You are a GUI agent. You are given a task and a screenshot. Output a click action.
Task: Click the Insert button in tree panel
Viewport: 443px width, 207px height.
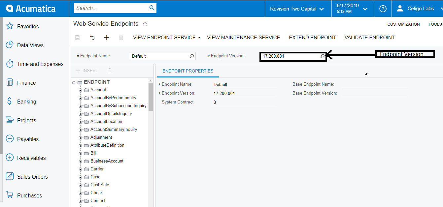pyautogui.click(x=87, y=71)
